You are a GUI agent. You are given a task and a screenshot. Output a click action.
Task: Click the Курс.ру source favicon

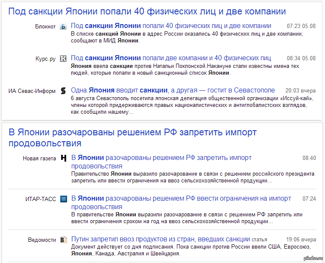click(x=63, y=59)
